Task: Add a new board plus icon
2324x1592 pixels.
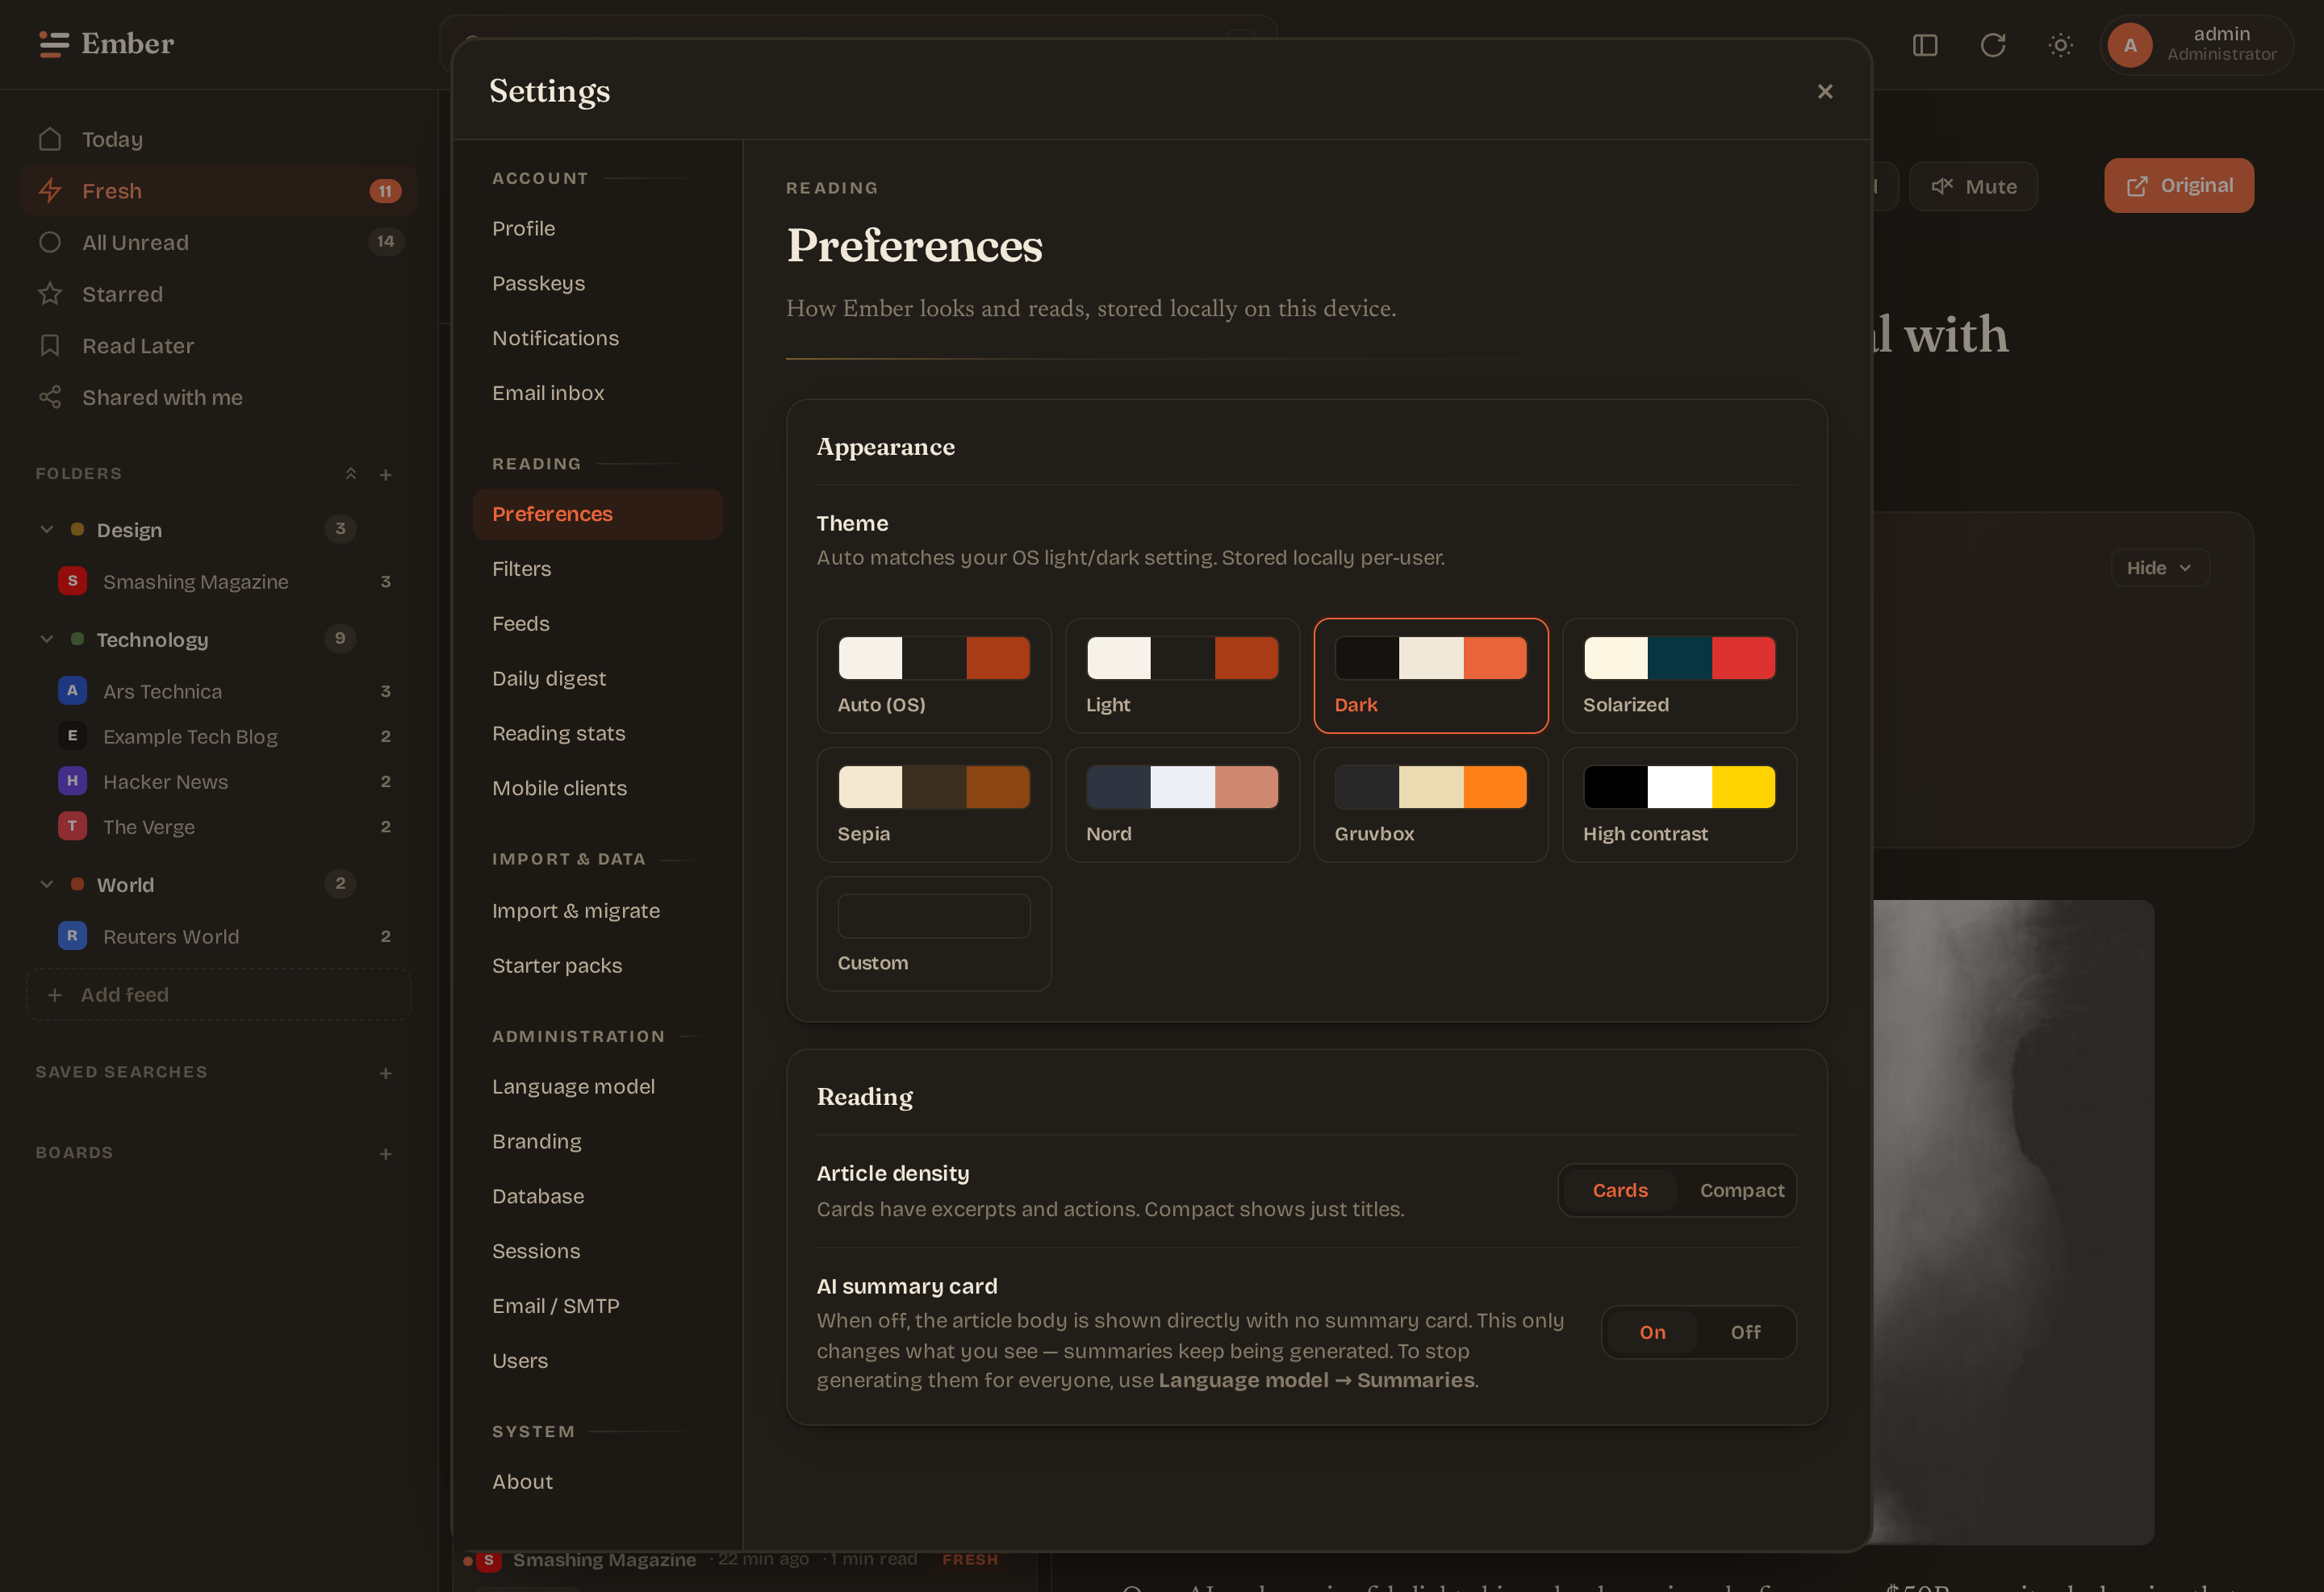Action: click(x=386, y=1154)
